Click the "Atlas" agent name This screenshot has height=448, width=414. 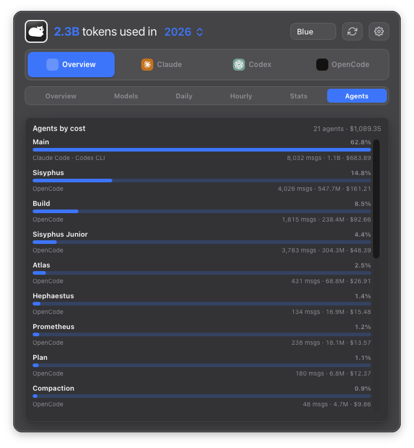click(x=41, y=265)
